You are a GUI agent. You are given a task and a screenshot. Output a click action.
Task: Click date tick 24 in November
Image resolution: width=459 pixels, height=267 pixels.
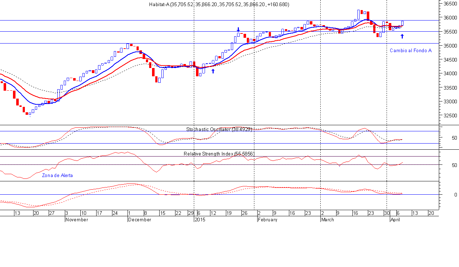pyautogui.click(x=115, y=213)
